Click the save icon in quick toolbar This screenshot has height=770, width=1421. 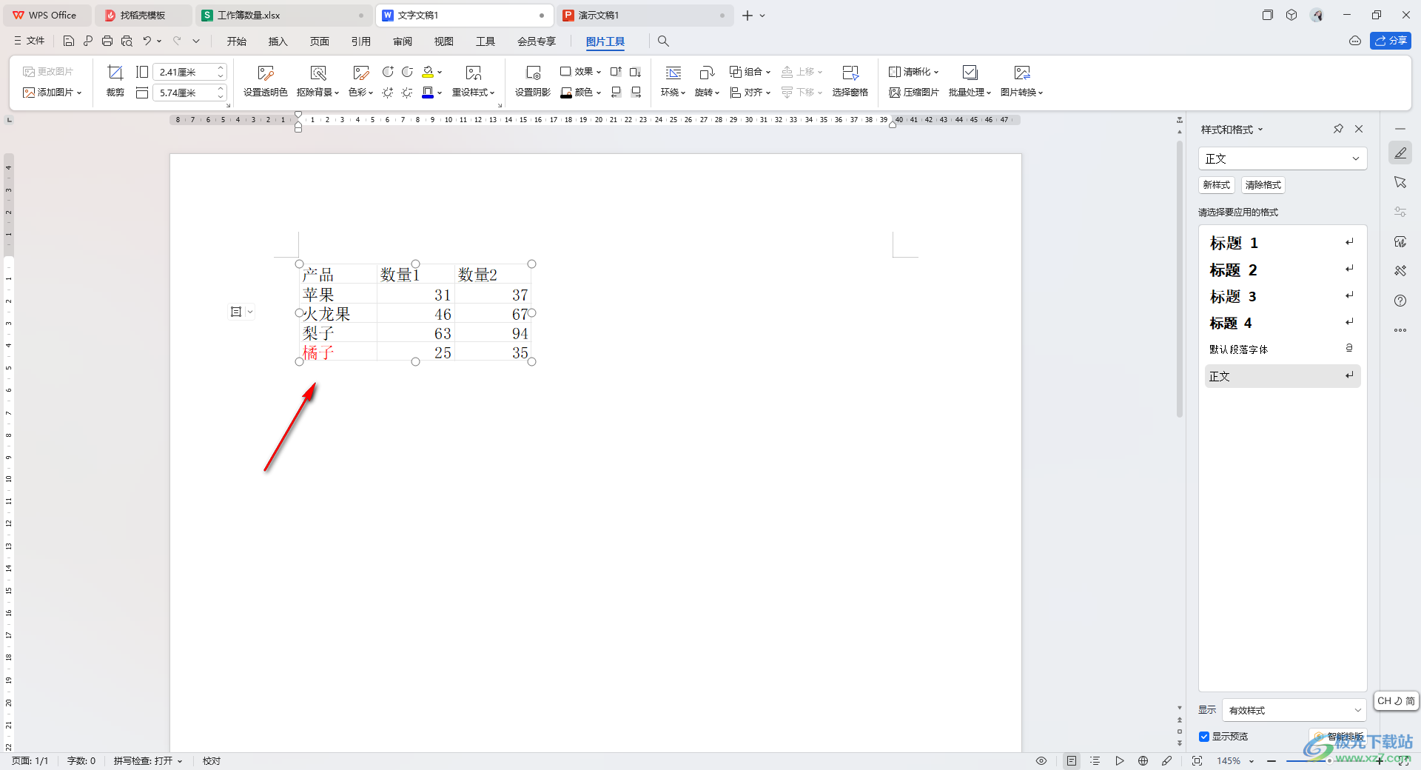pos(69,41)
